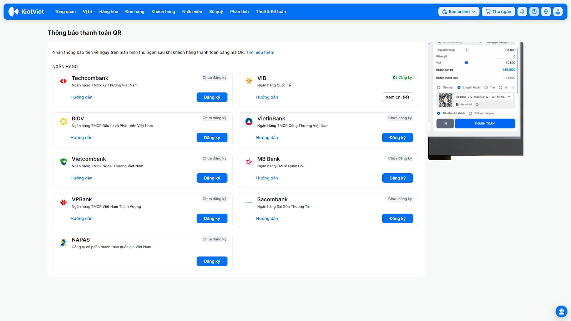Click NAPAS's "Chưa đăng ký" status badge
Image resolution: width=571 pixels, height=321 pixels.
point(214,239)
